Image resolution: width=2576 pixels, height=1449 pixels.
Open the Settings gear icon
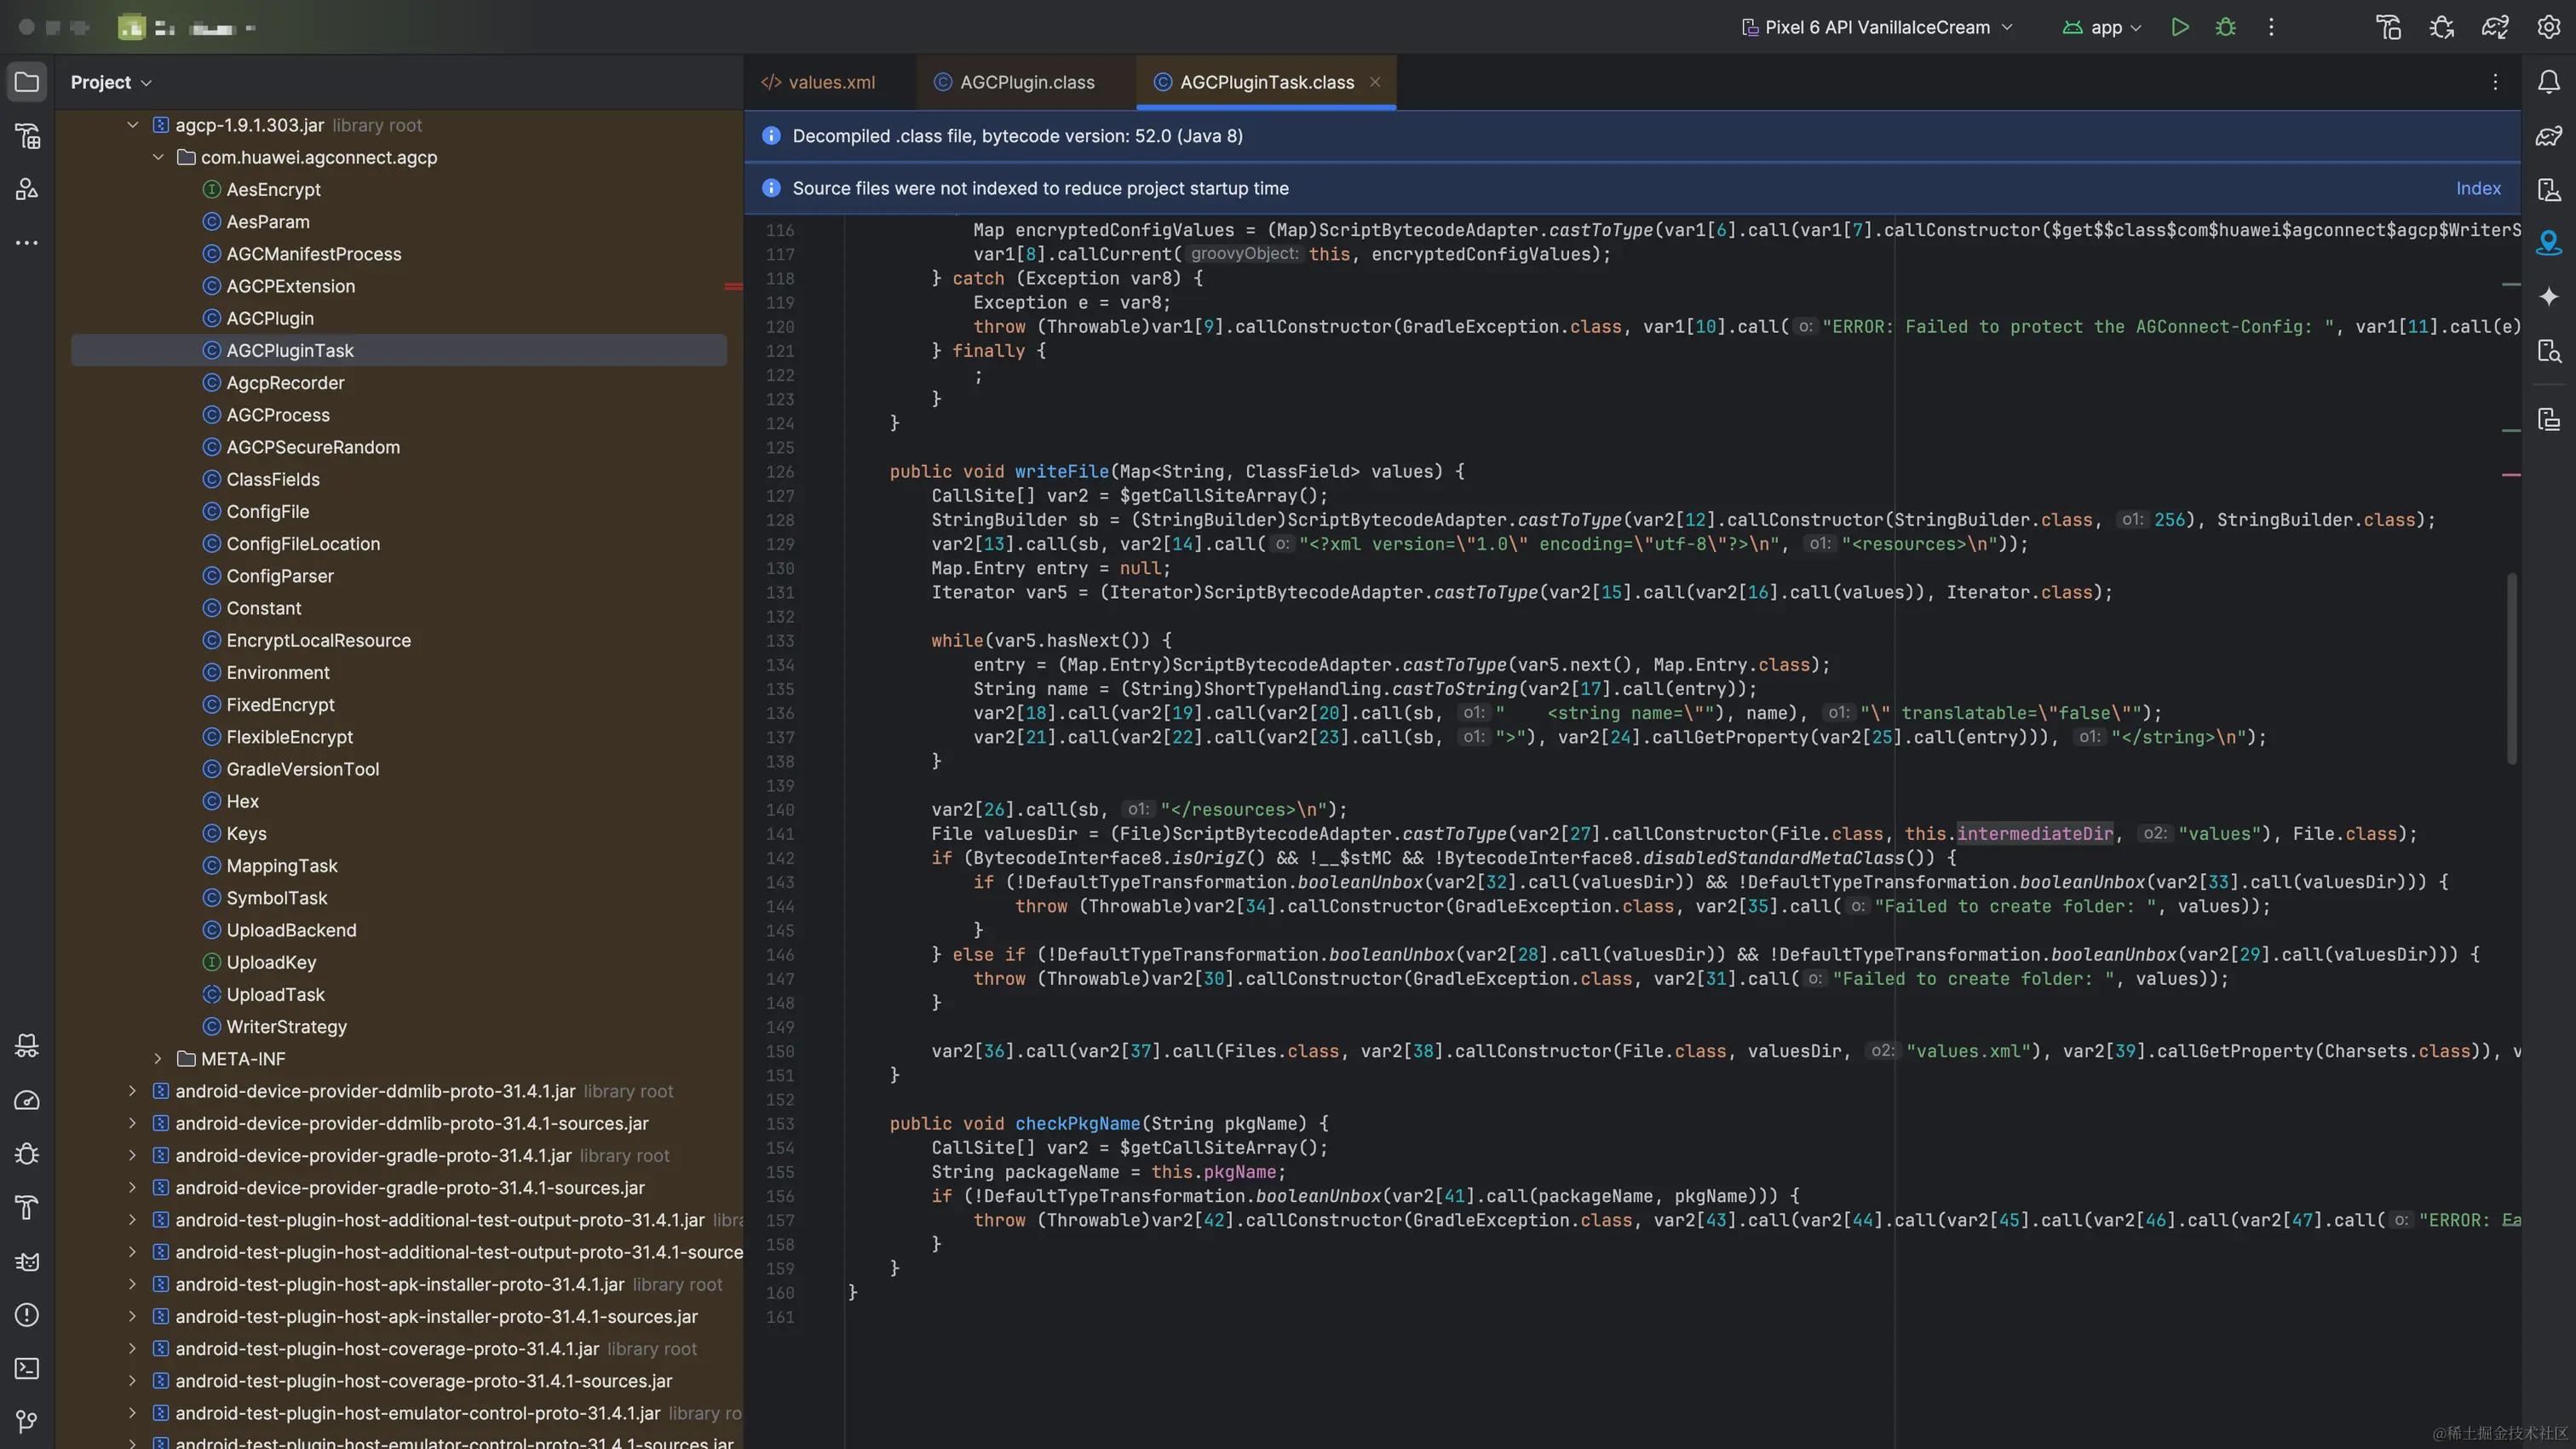click(x=2548, y=27)
